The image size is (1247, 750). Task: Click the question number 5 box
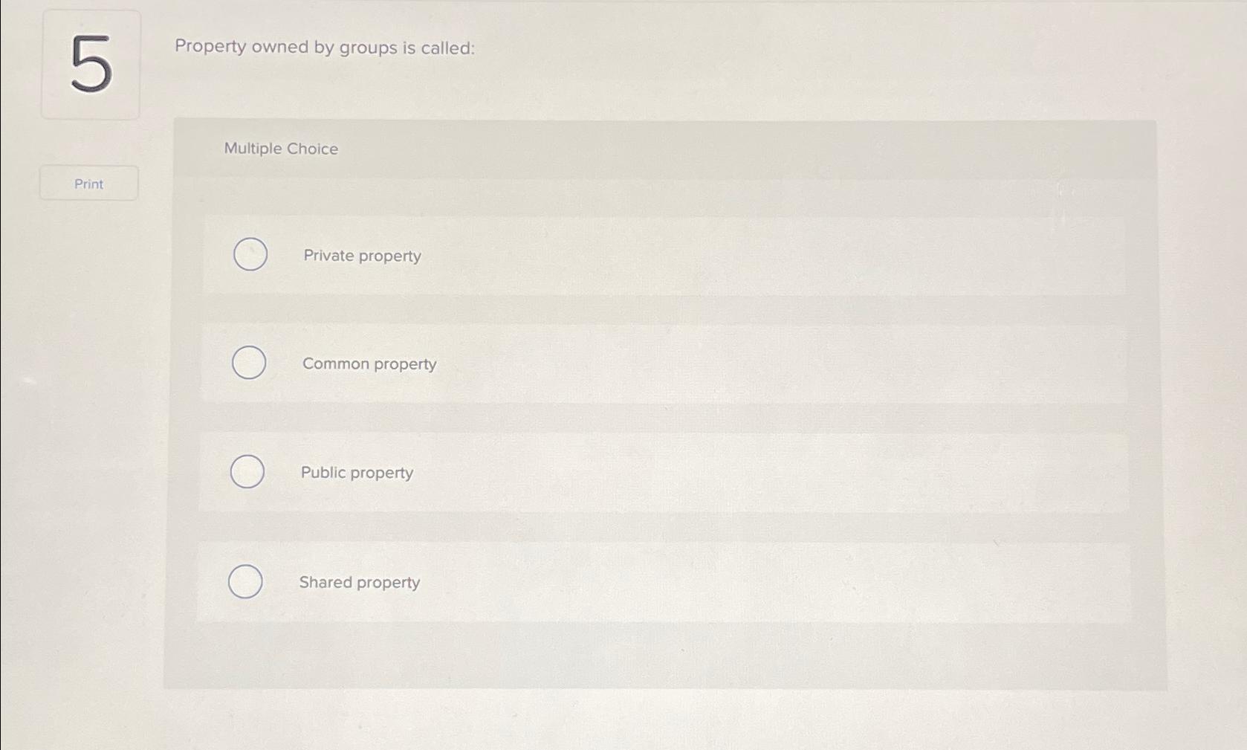pos(90,64)
